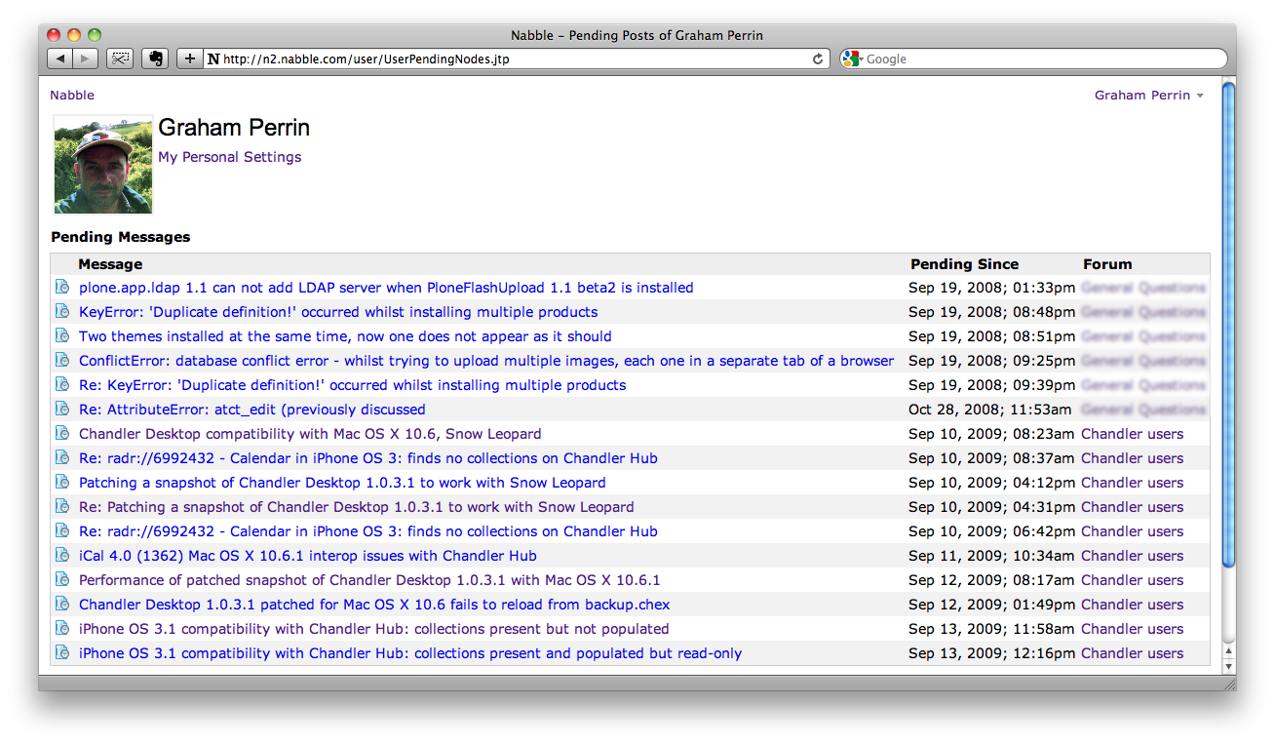The image size is (1275, 744).
Task: Click the message icon beside plone.app.ldap post
Action: pyautogui.click(x=62, y=288)
